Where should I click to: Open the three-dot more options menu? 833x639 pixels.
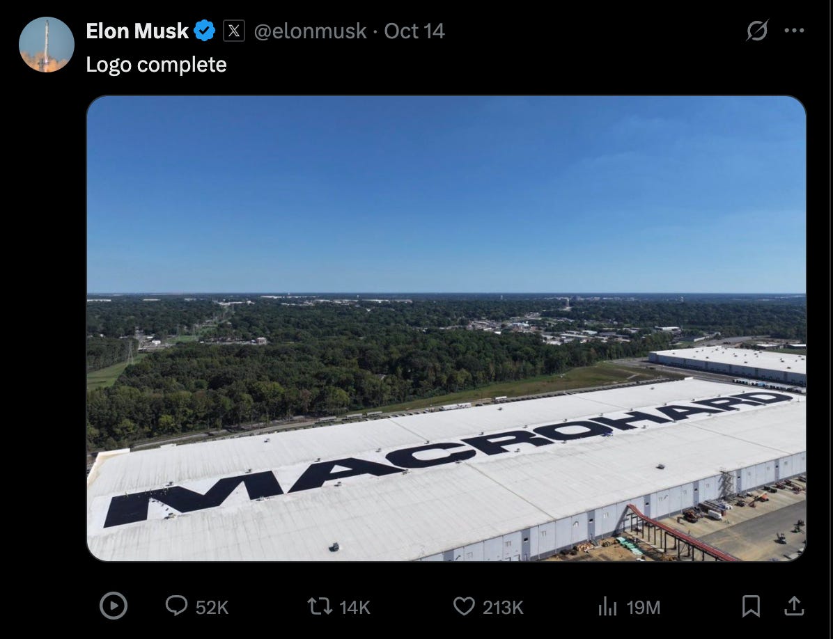tap(794, 30)
